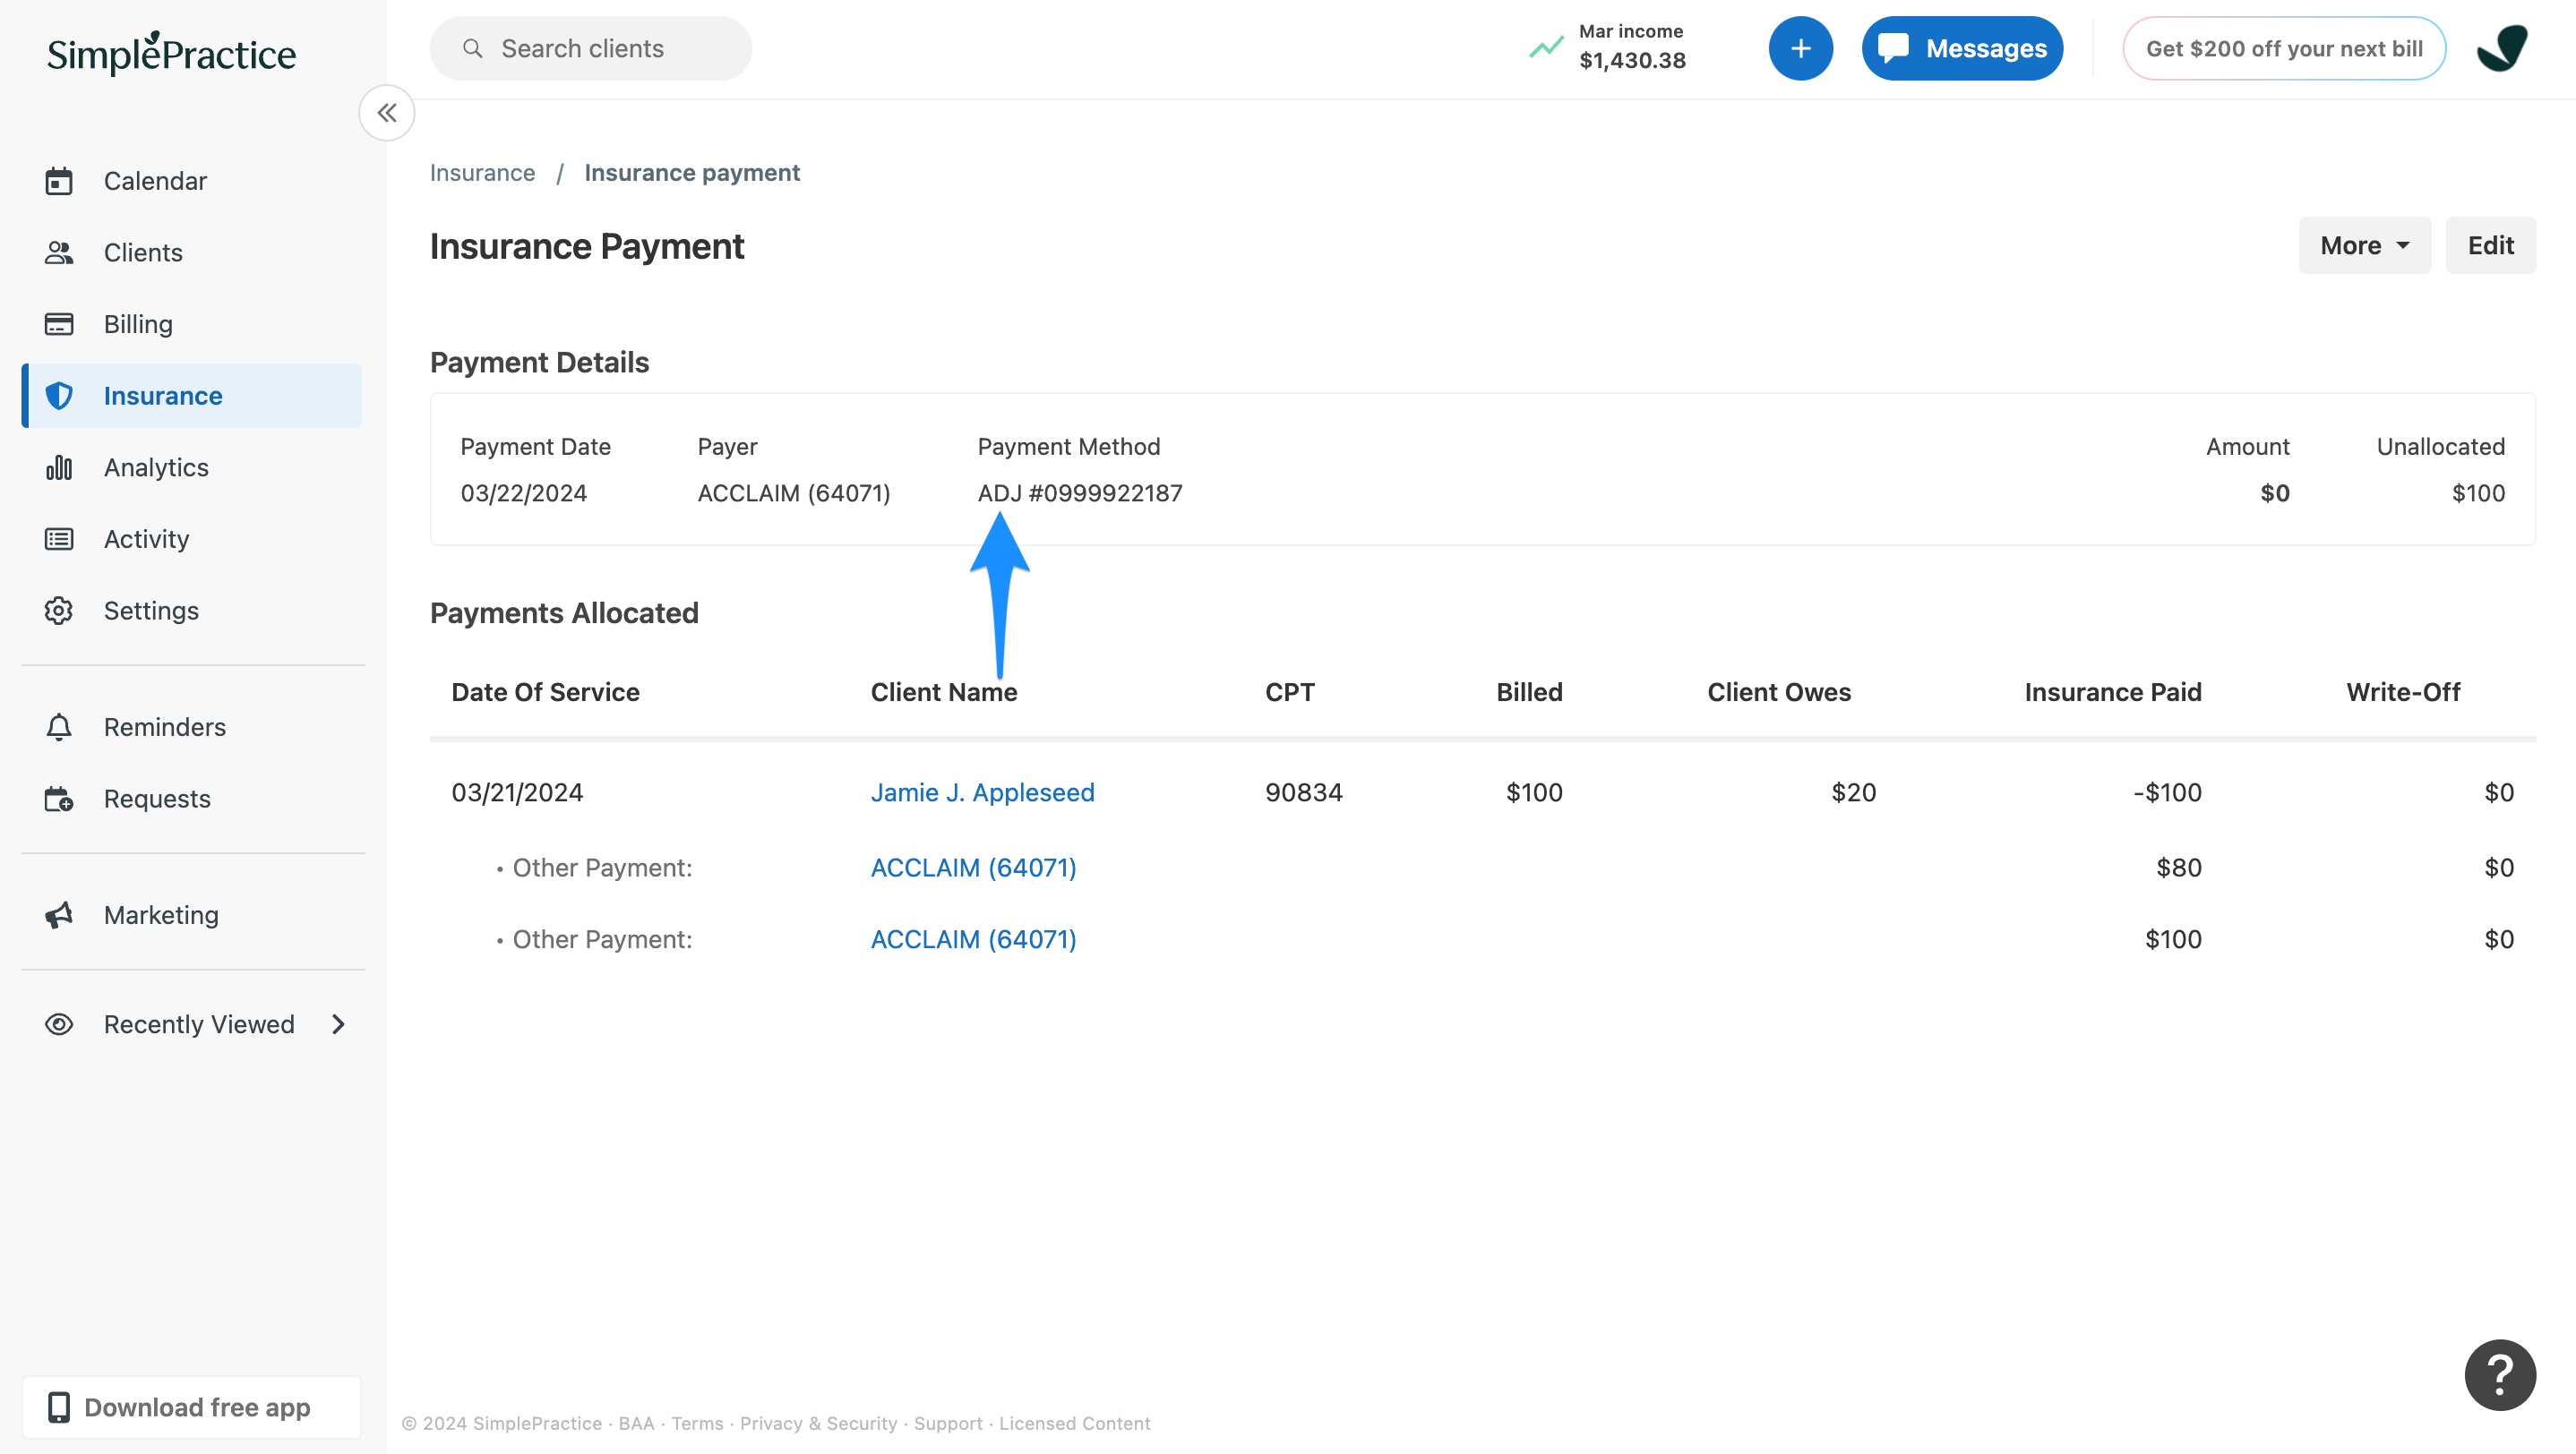The height and width of the screenshot is (1454, 2576).
Task: Click Requests label in the sidebar
Action: (157, 799)
